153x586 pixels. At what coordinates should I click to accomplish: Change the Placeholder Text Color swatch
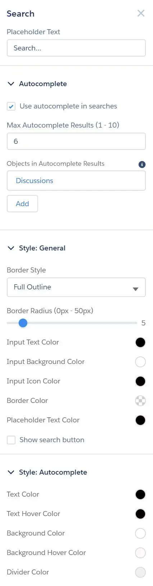click(140, 420)
